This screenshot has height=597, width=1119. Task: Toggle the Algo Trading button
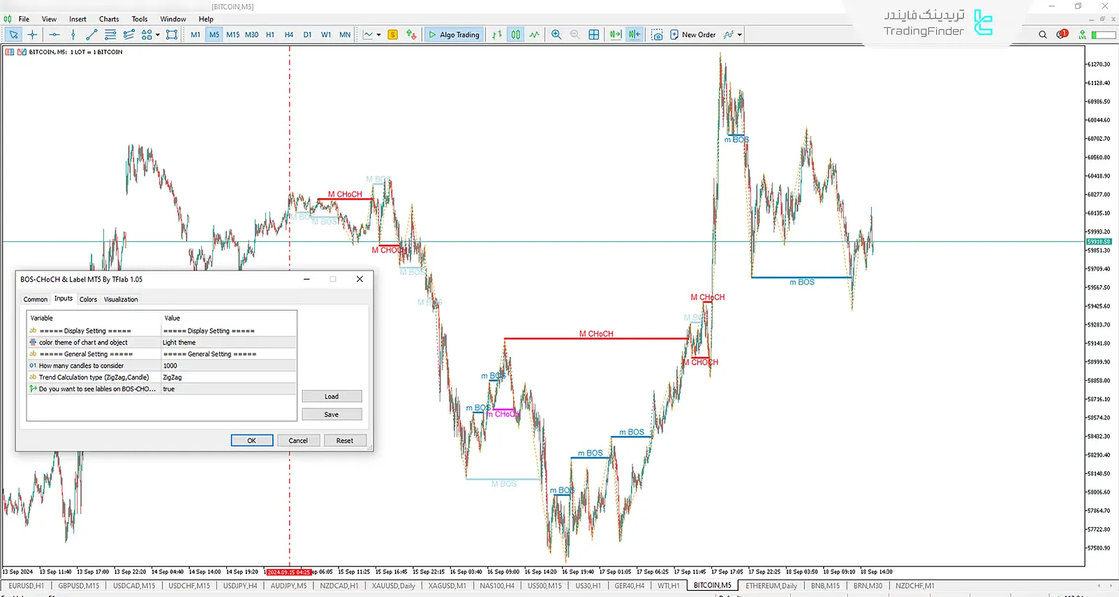point(454,35)
